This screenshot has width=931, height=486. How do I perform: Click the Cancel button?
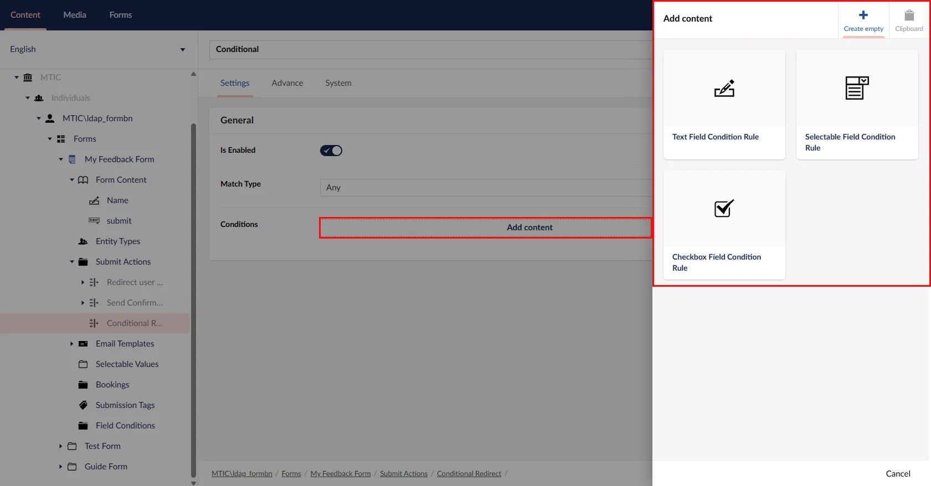point(897,473)
